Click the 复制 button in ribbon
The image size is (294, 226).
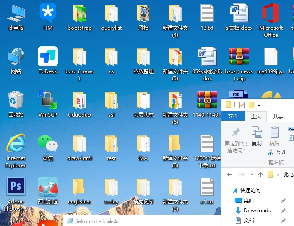click(257, 136)
